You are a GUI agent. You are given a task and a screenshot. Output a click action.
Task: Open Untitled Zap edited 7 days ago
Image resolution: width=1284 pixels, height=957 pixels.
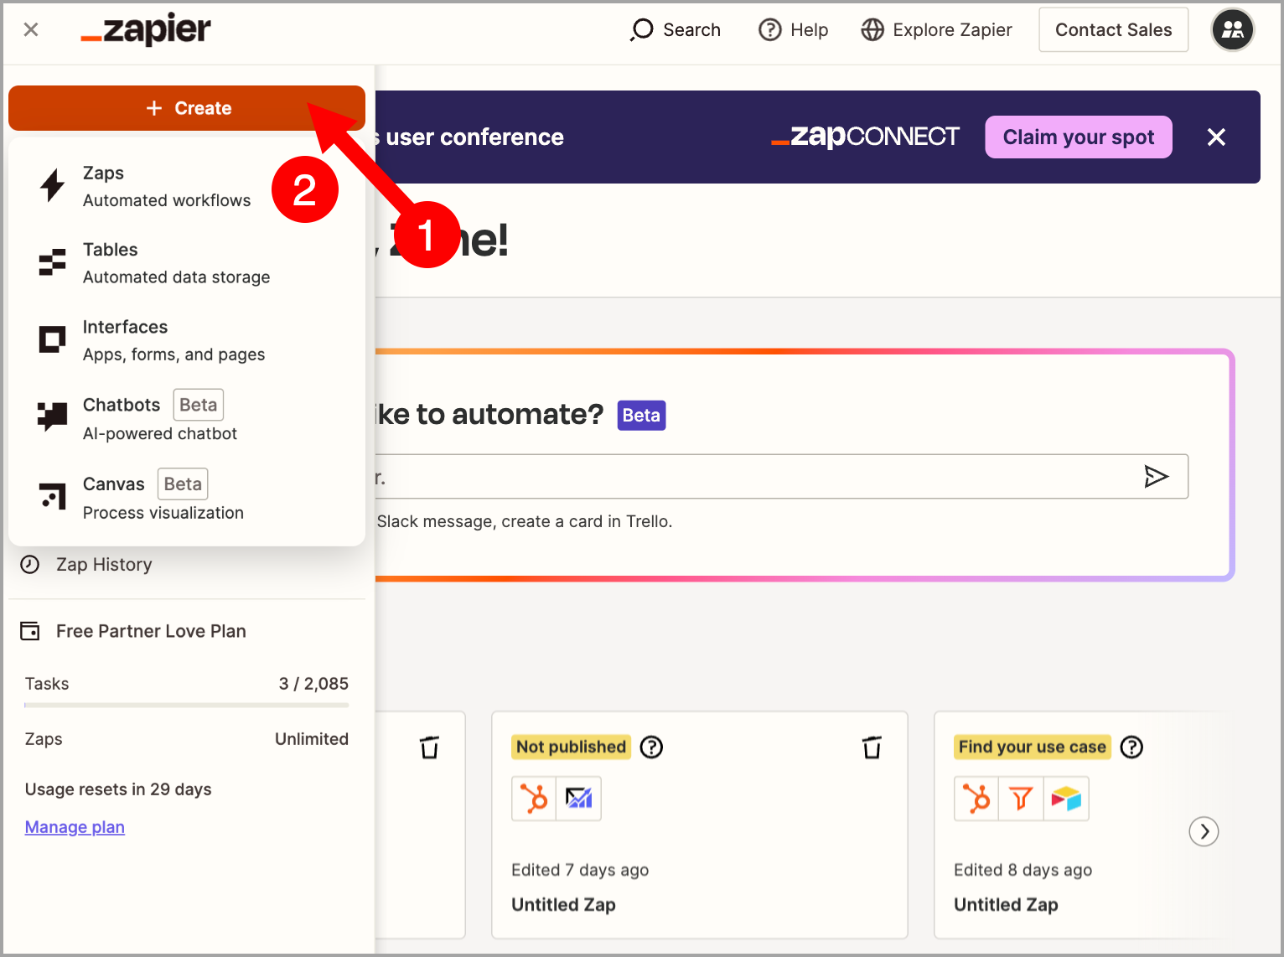(563, 905)
